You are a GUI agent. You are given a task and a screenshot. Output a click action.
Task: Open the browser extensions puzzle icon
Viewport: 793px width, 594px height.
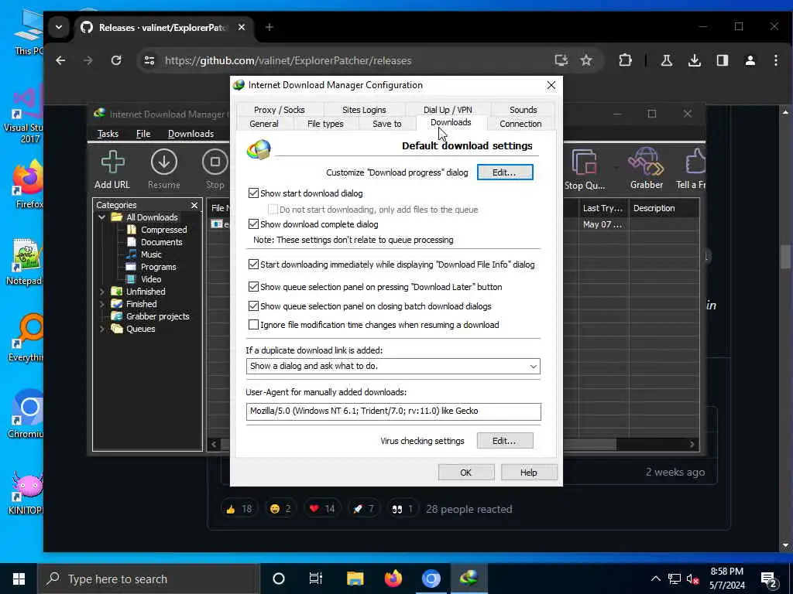point(625,60)
